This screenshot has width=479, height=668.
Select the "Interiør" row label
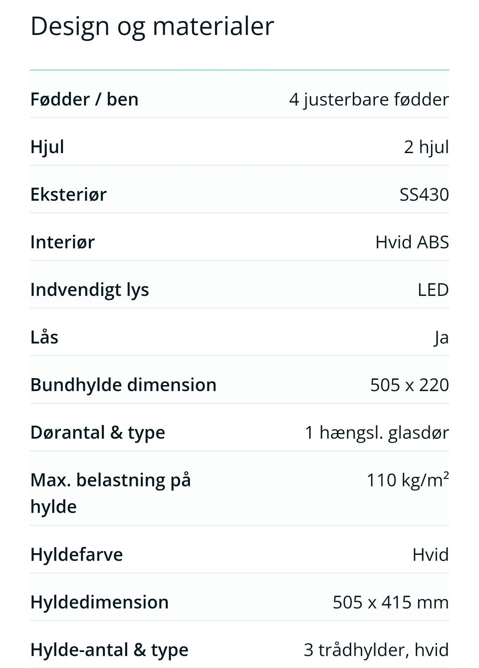point(62,242)
